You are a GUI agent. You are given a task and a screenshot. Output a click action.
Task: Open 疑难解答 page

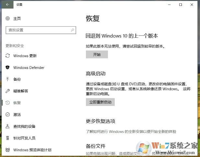tap(21, 91)
